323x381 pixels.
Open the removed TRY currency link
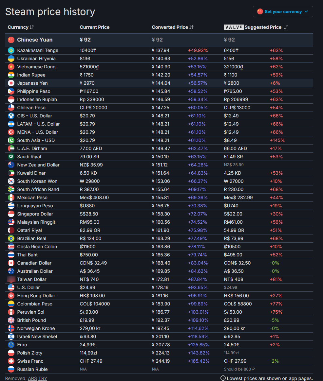pyautogui.click(x=43, y=378)
